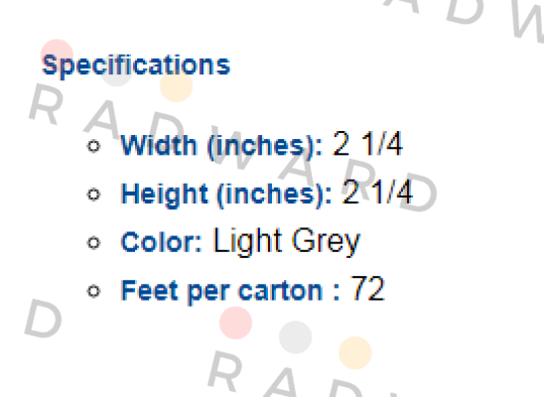Select the Height (inches) label

[226, 194]
